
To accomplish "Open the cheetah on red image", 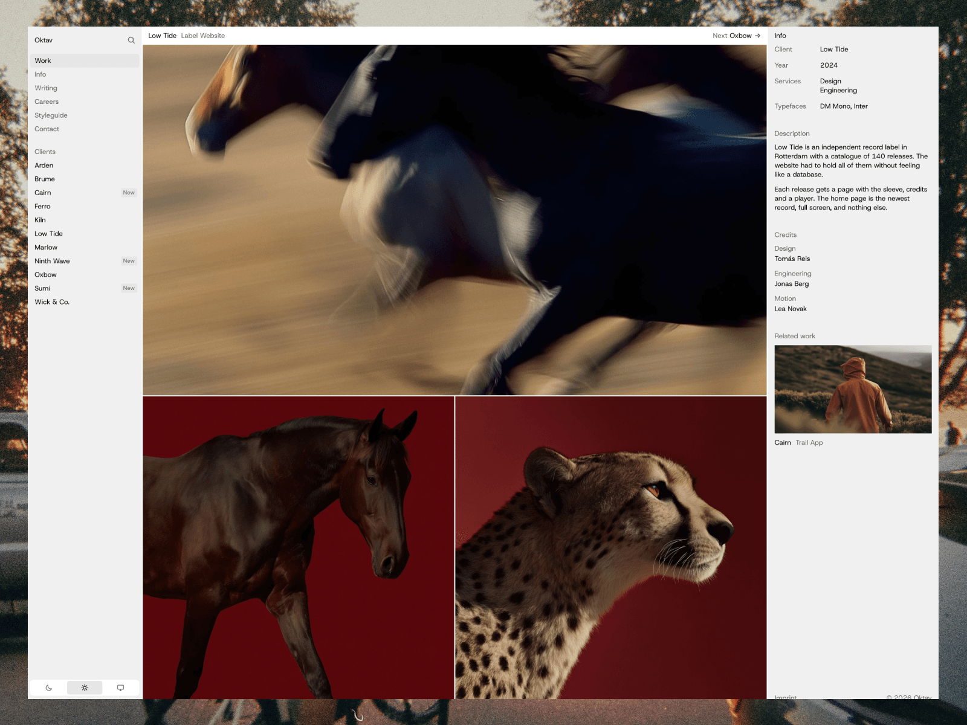I will pyautogui.click(x=610, y=547).
